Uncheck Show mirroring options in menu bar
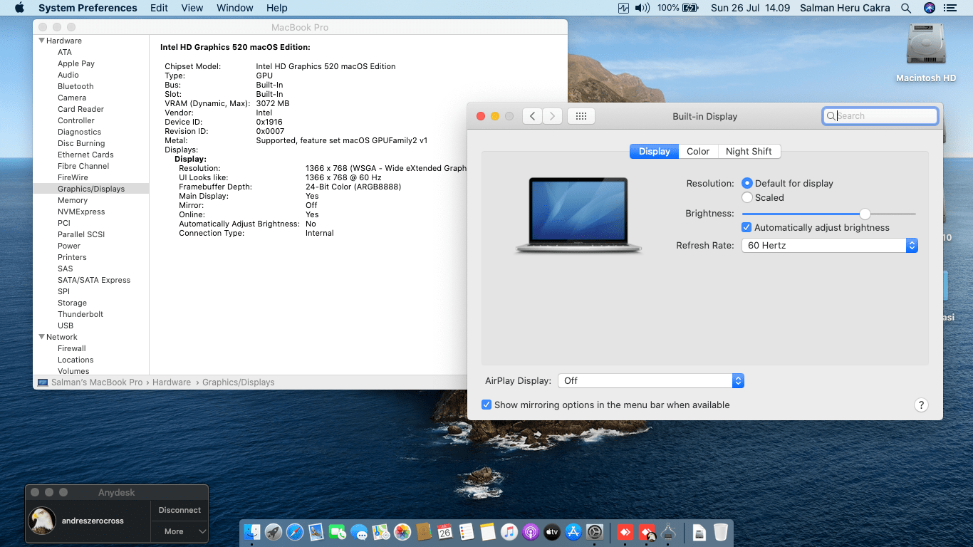 [486, 405]
